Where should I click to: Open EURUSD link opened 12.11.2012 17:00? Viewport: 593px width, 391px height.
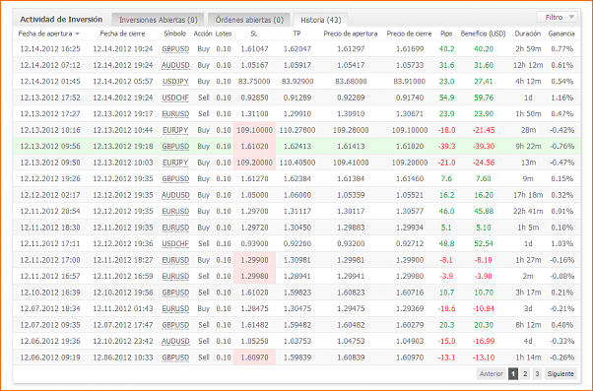[x=175, y=260]
